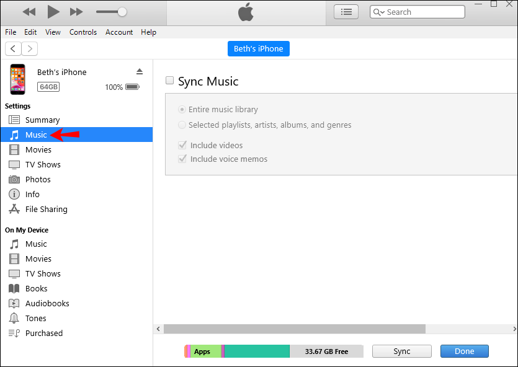
Task: Click the Sync button
Action: coord(402,351)
